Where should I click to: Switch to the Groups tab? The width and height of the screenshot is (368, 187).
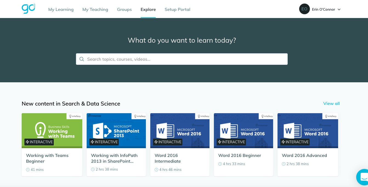point(124,10)
